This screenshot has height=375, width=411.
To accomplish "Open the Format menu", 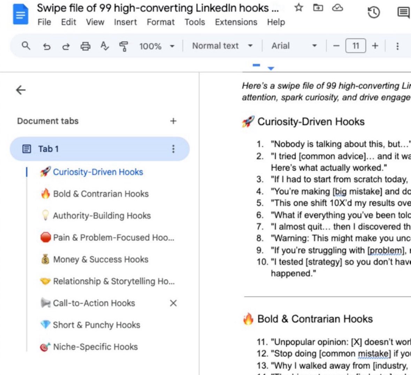I will 160,22.
